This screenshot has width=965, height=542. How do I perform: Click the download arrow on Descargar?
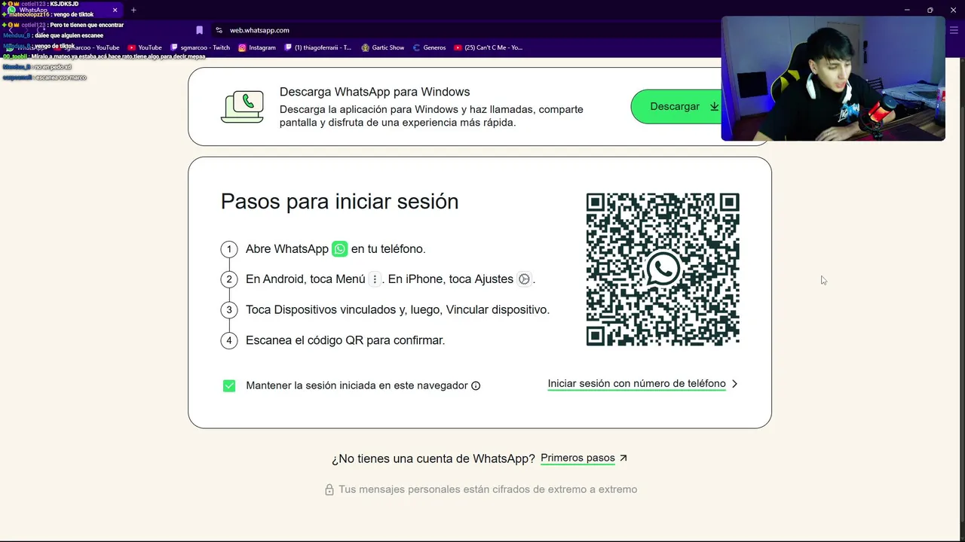coord(714,107)
